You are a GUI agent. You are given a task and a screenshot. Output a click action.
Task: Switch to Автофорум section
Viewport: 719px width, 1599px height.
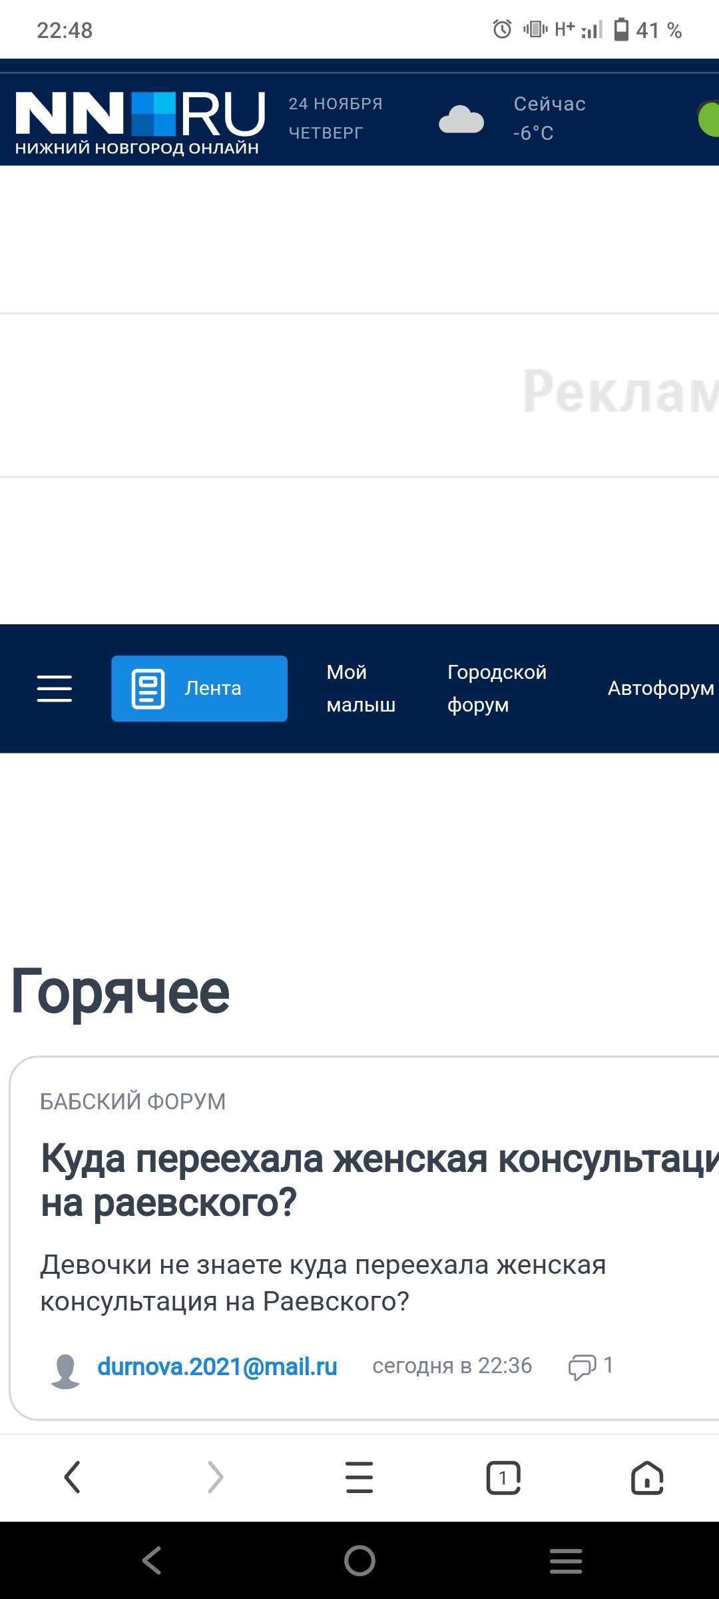(660, 688)
